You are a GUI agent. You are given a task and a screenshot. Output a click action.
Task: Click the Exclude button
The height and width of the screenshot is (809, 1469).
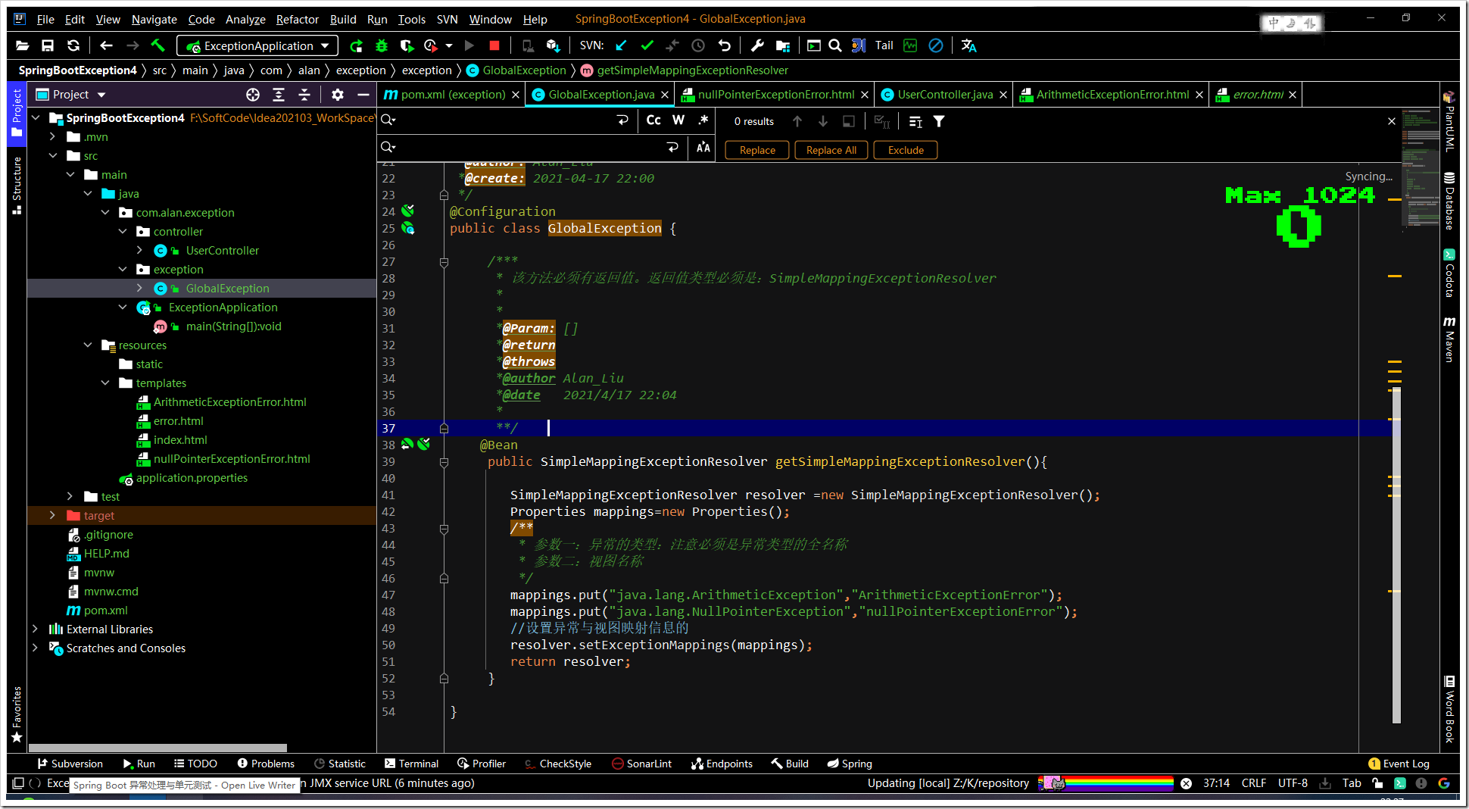[x=906, y=150]
